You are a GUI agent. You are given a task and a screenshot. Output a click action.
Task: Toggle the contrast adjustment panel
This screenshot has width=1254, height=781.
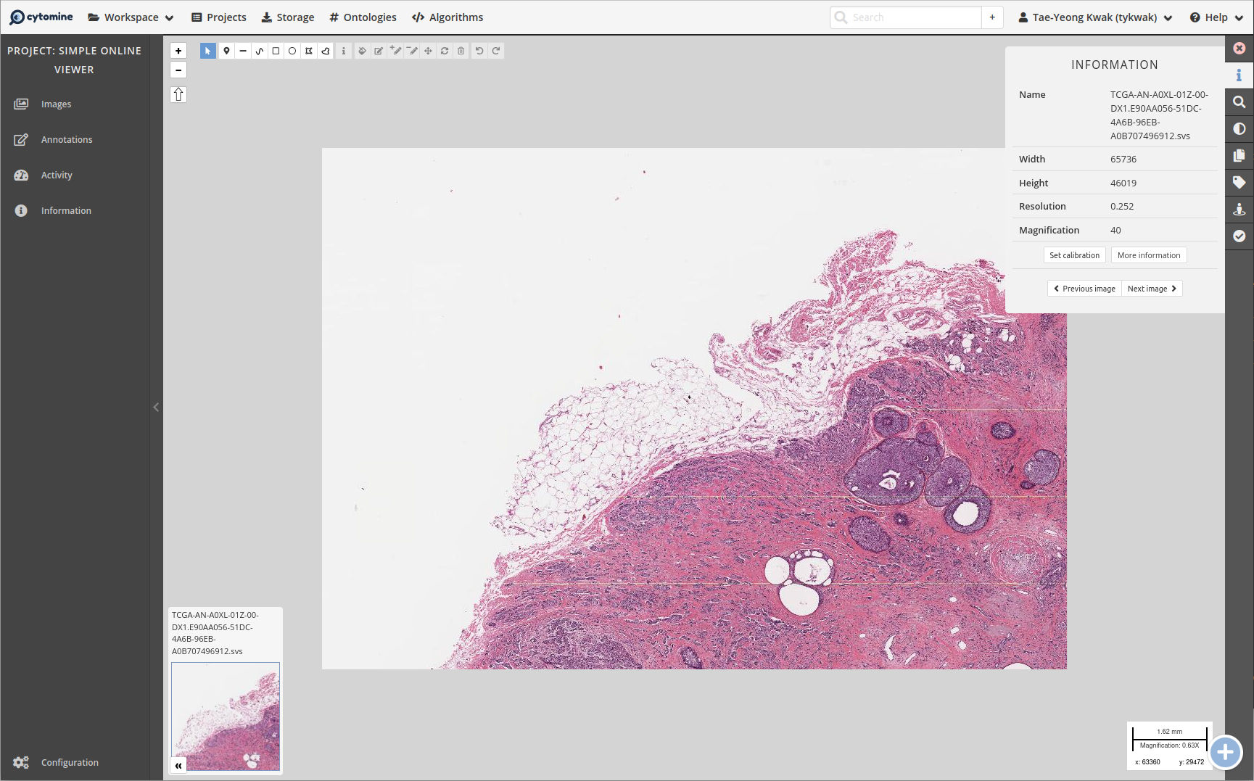pyautogui.click(x=1239, y=128)
